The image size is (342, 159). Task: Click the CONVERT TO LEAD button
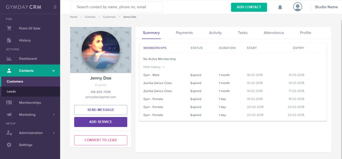100,140
